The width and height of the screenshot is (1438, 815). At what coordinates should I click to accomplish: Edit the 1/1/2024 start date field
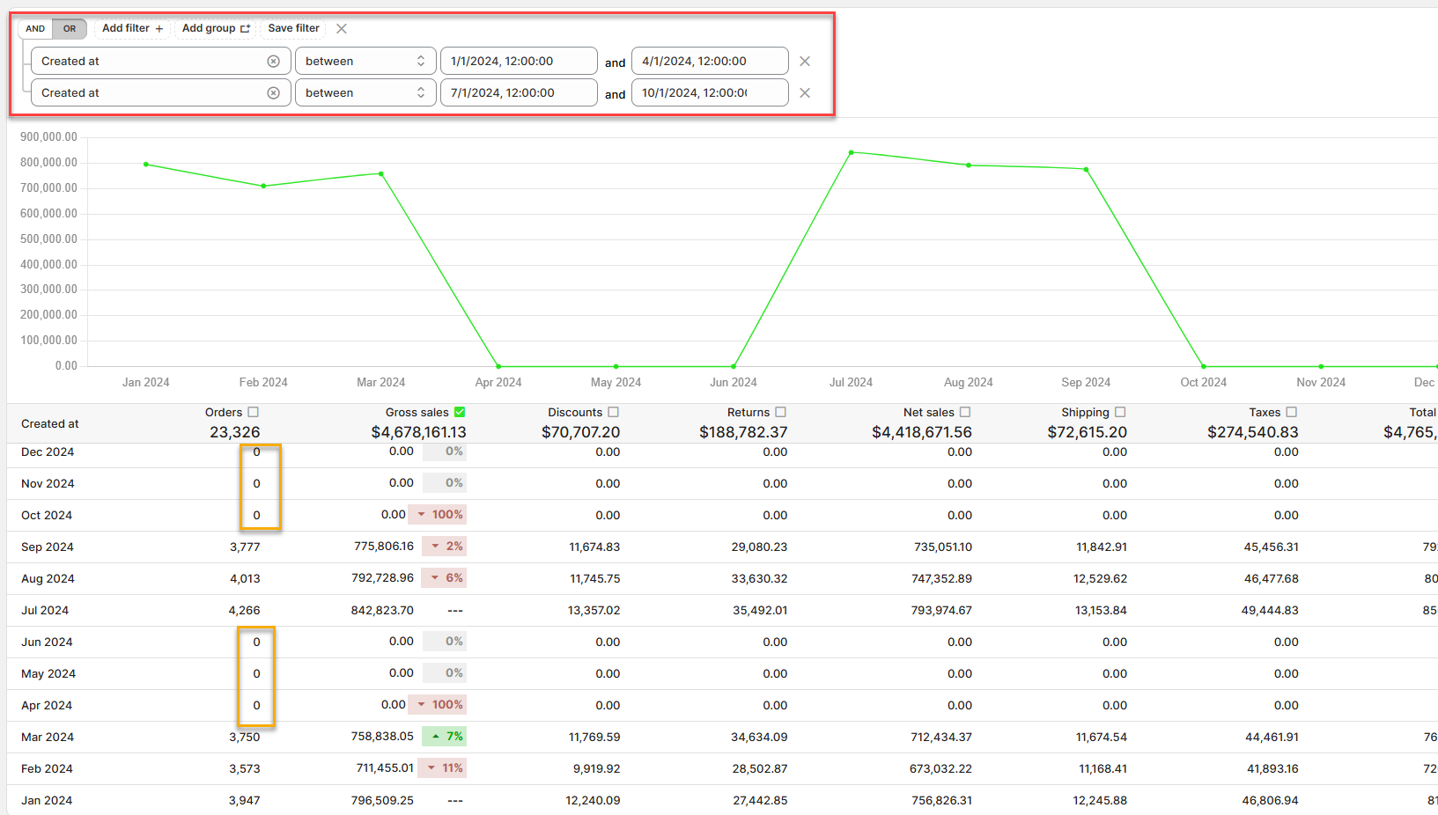pyautogui.click(x=518, y=62)
